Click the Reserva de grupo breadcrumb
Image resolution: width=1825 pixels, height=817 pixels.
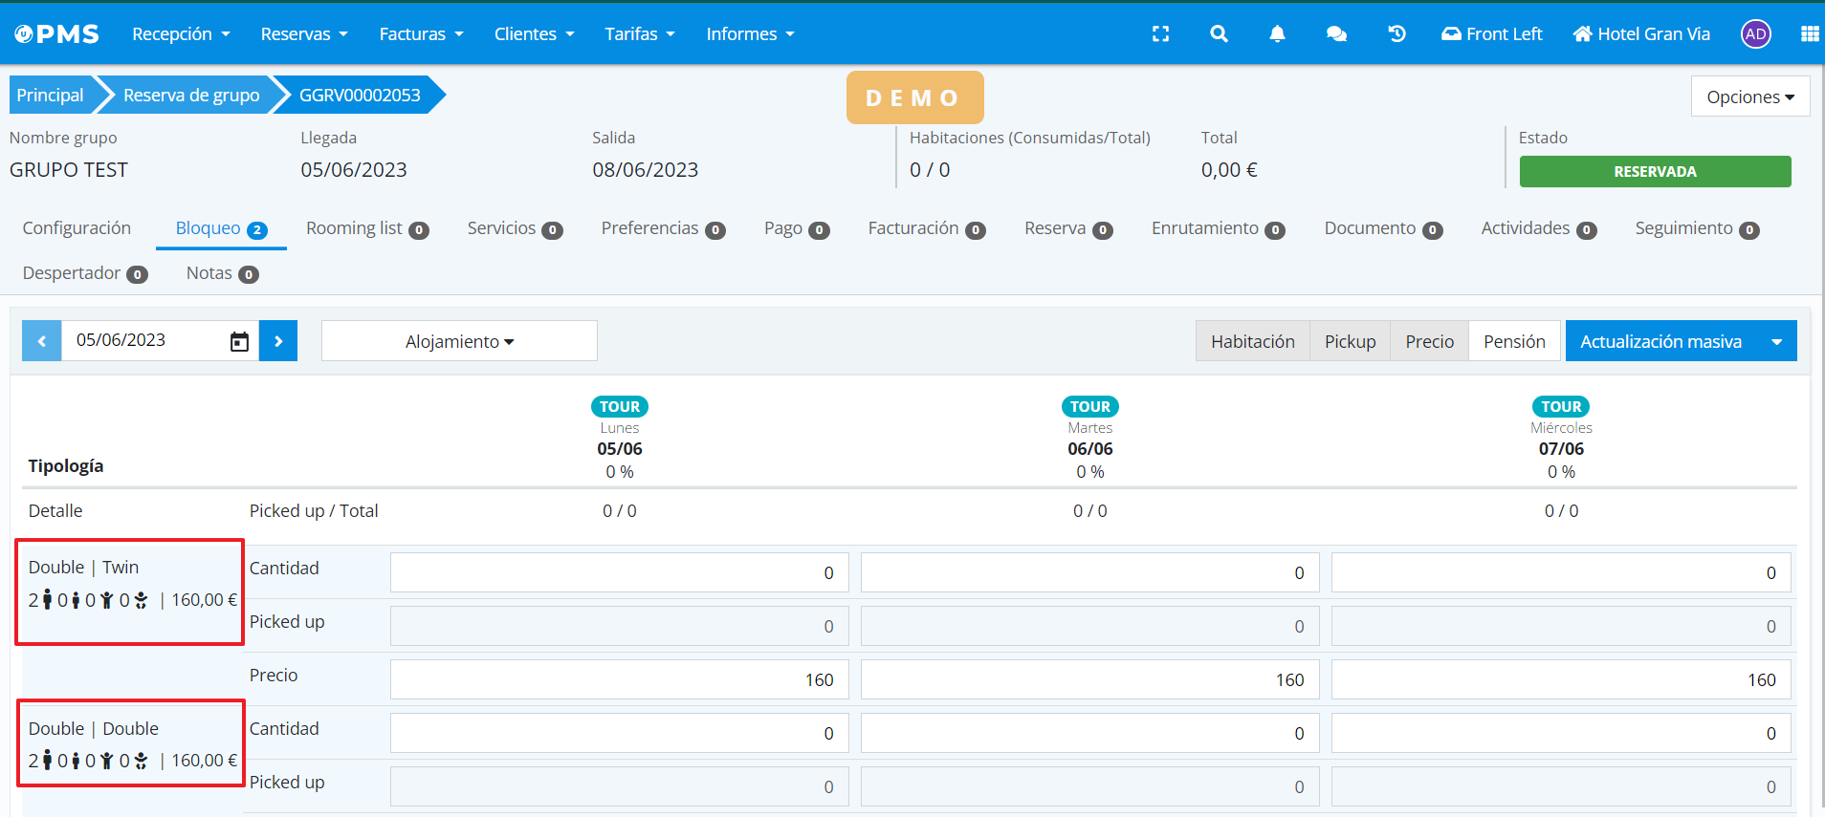(191, 96)
